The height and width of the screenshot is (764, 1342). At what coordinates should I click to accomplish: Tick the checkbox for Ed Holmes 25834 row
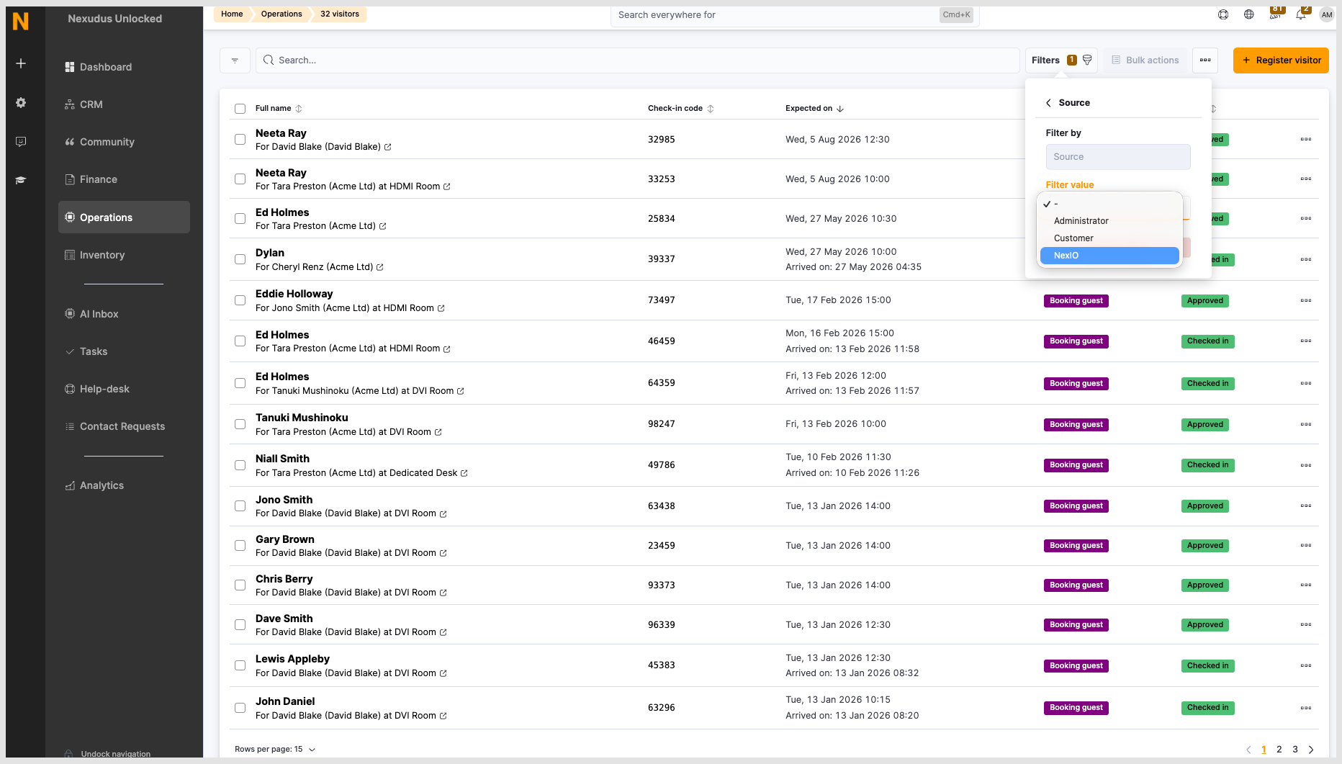click(x=240, y=218)
